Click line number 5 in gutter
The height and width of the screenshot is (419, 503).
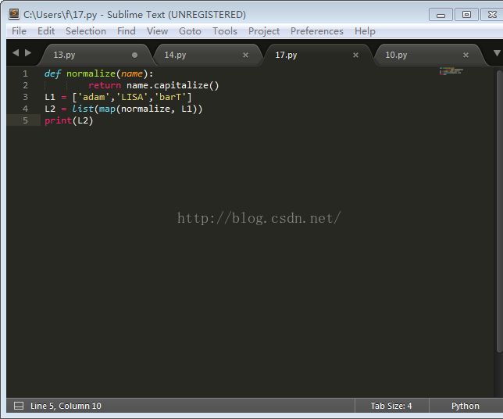tap(25, 120)
